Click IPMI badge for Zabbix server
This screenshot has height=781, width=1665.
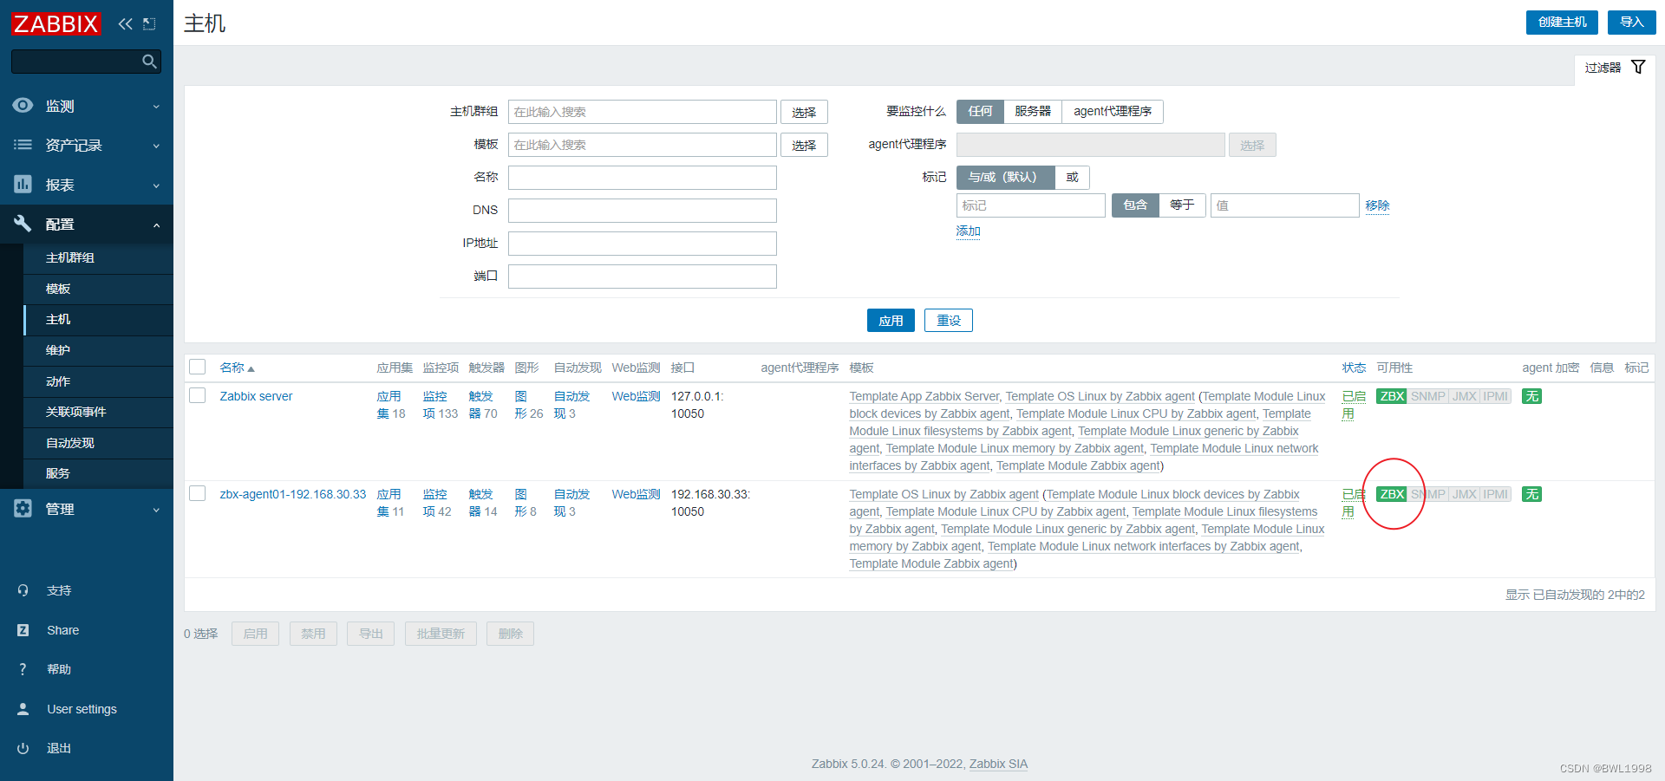pyautogui.click(x=1495, y=396)
